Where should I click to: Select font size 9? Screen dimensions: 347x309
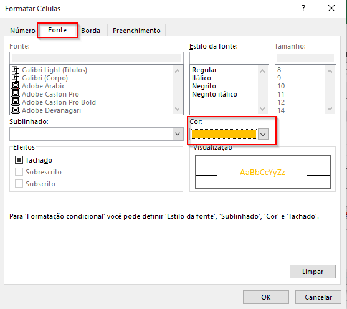[x=279, y=78]
